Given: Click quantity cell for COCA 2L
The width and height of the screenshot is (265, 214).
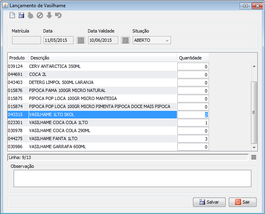Looking at the screenshot, I should coord(193,75).
